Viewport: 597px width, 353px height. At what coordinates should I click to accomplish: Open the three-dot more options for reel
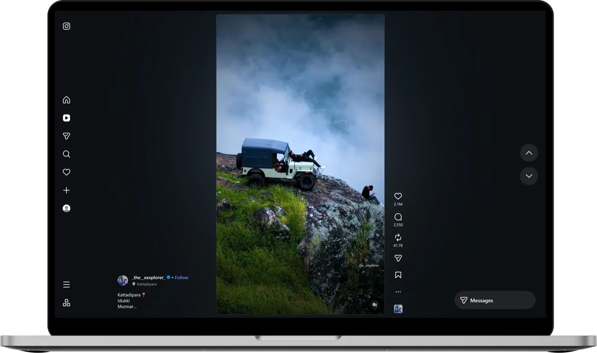[x=398, y=292]
